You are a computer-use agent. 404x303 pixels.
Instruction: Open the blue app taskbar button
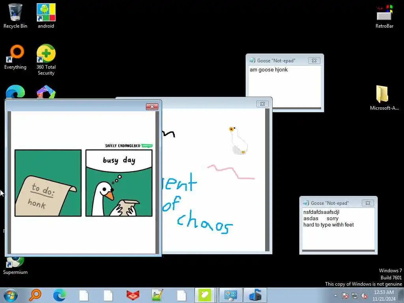(x=255, y=295)
